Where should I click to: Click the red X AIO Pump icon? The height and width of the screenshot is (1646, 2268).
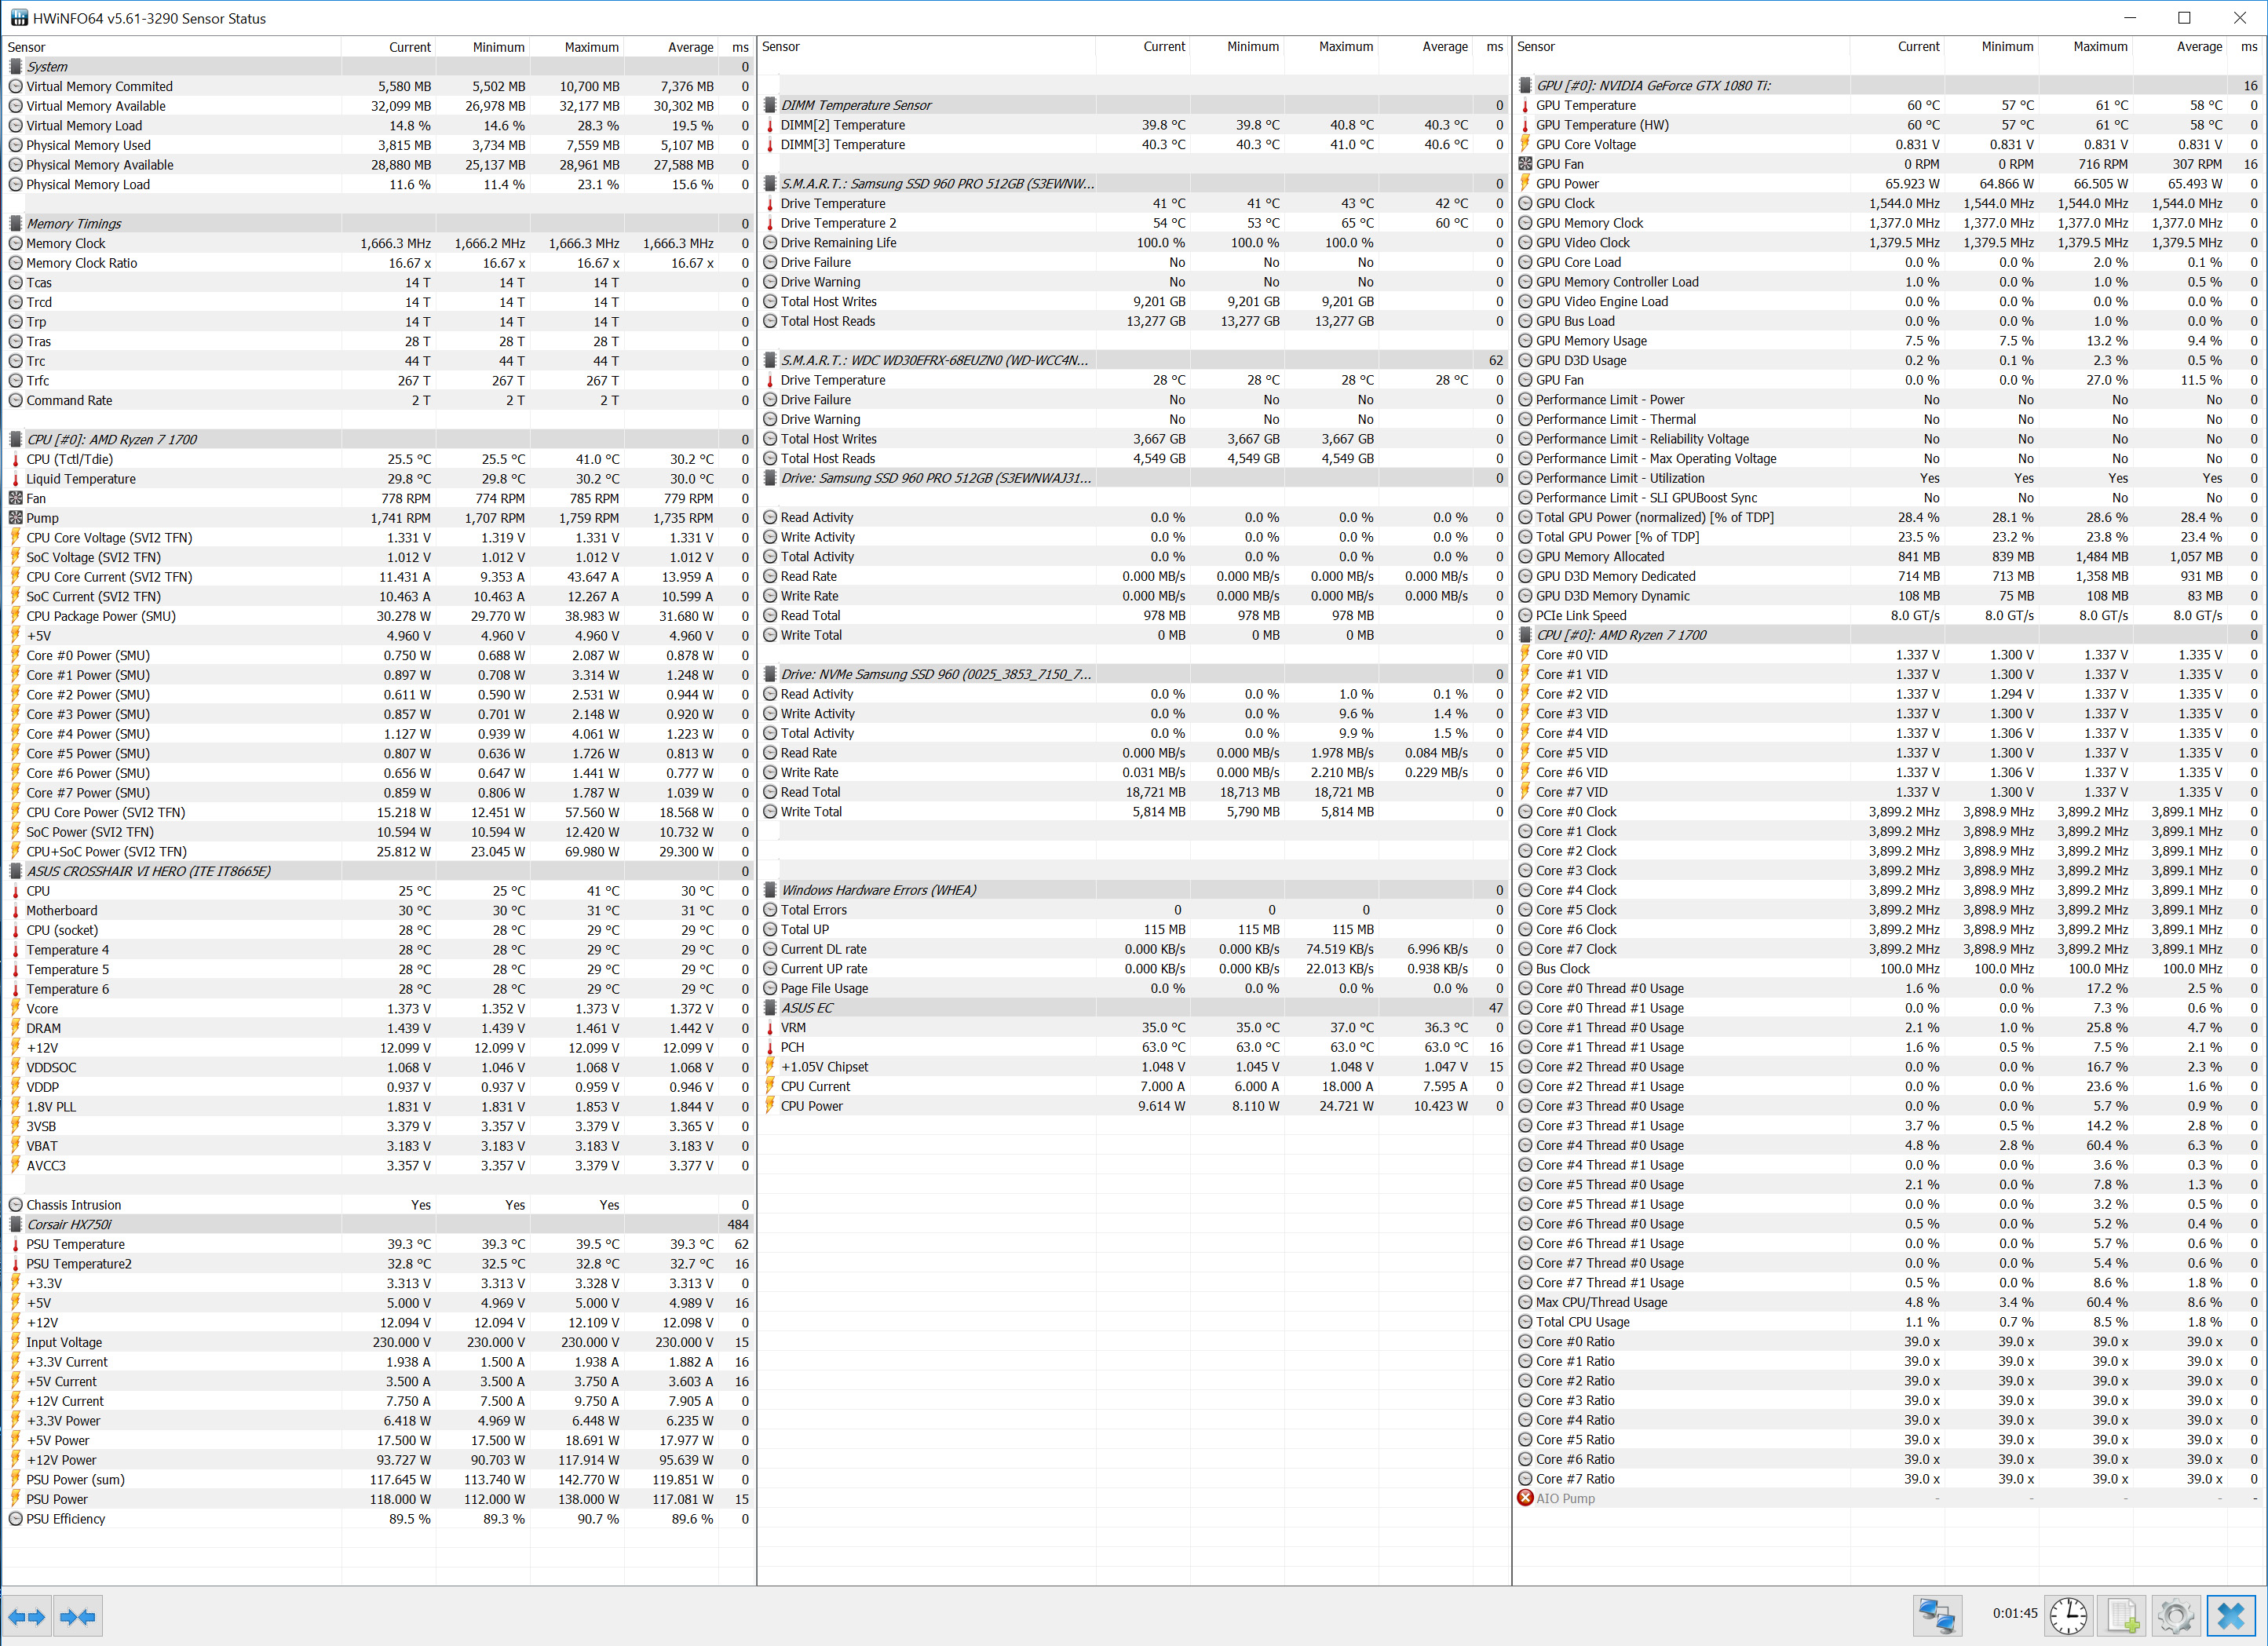click(1525, 1498)
